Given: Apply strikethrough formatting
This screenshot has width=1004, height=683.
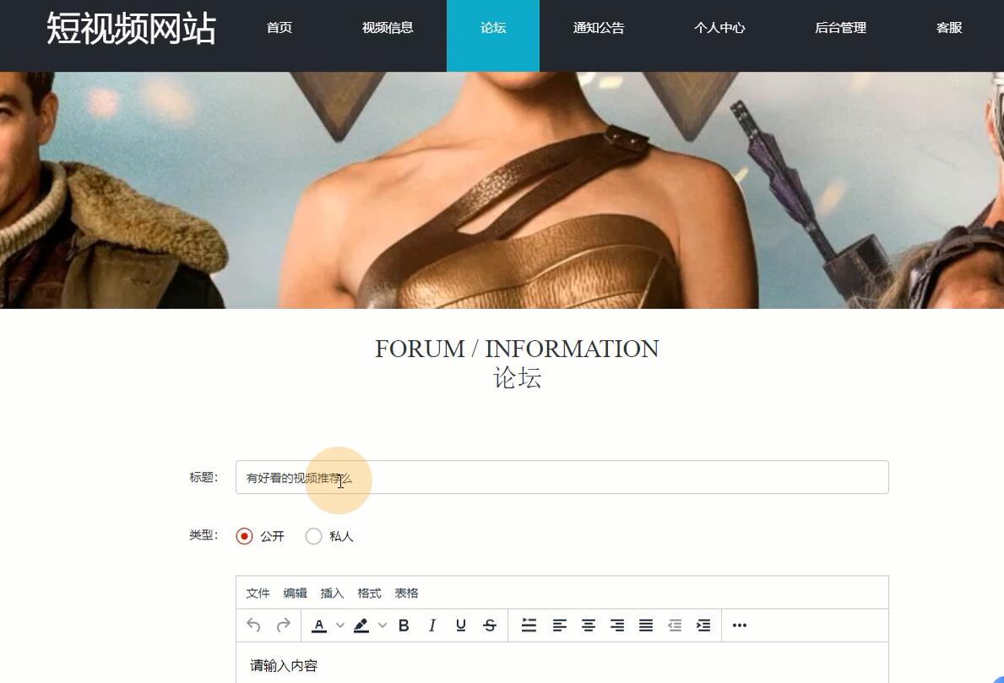Looking at the screenshot, I should tap(490, 626).
